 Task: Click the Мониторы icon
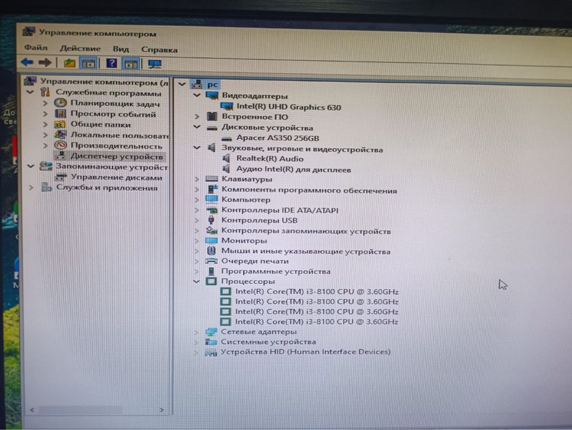[212, 241]
